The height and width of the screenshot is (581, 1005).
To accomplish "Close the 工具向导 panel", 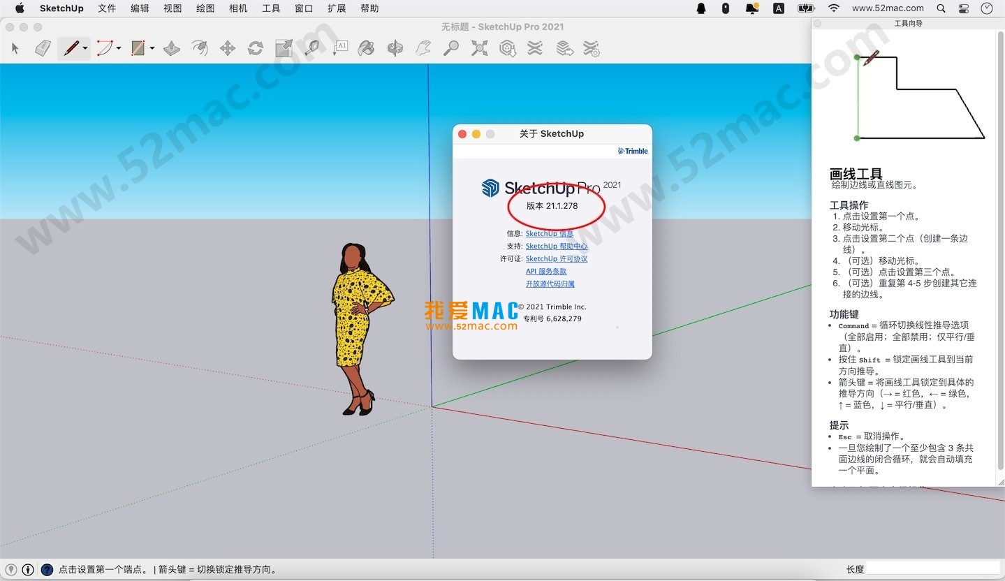I will [x=818, y=24].
